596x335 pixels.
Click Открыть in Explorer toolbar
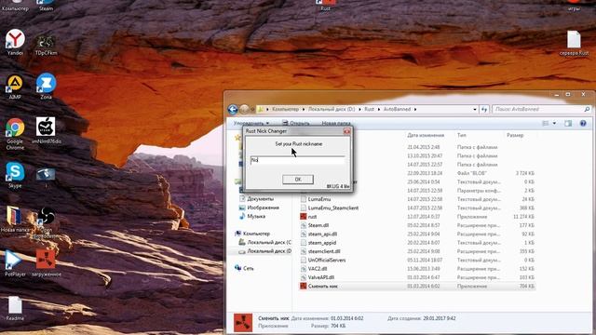[x=296, y=124]
